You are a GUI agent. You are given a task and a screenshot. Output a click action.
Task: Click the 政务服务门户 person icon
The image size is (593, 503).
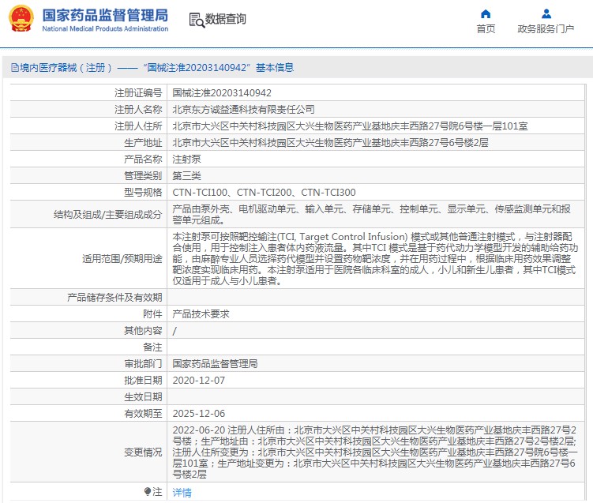(x=546, y=13)
